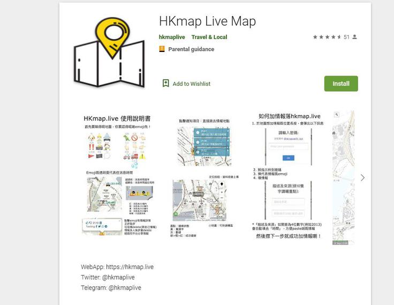Image resolution: width=394 pixels, height=305 pixels.
Task: Open the Travel & Local category
Action: tap(209, 37)
